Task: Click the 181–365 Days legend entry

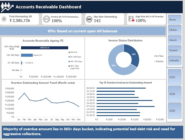Action: [x=75, y=61]
